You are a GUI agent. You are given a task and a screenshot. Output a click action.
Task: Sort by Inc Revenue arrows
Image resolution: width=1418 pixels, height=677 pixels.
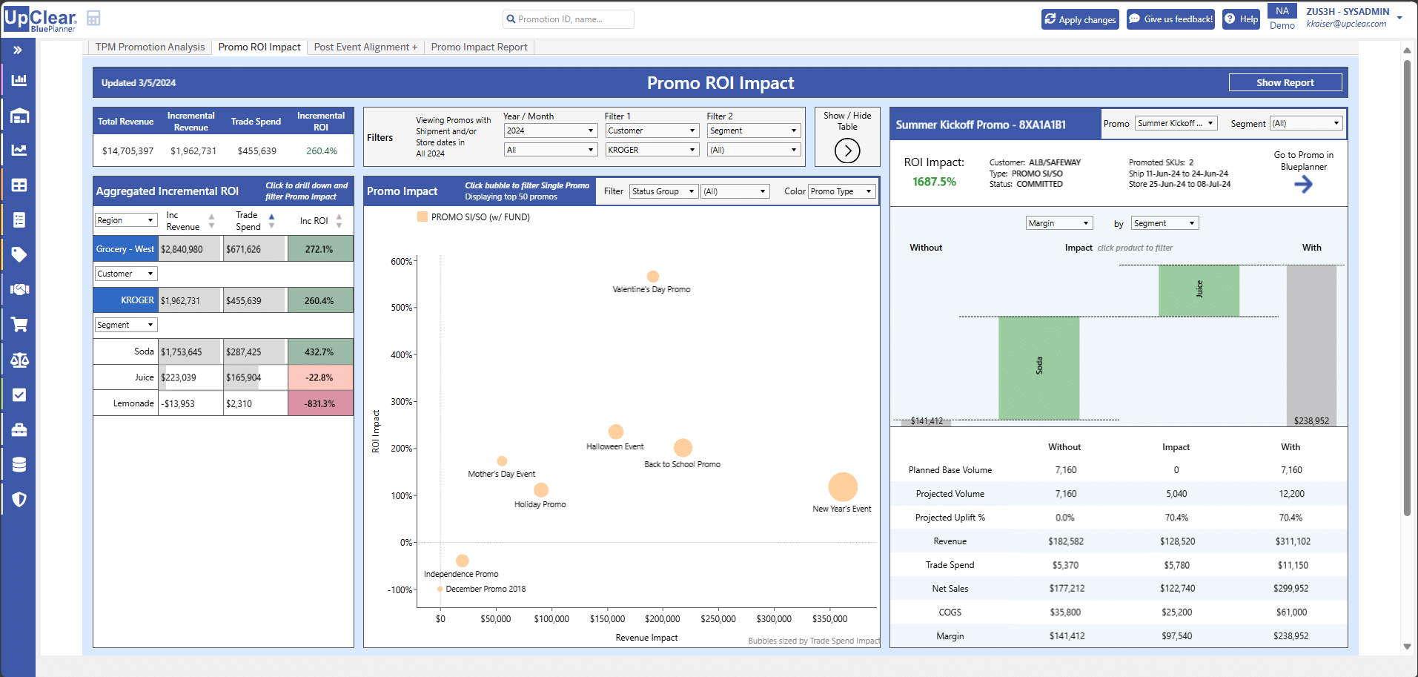211,221
